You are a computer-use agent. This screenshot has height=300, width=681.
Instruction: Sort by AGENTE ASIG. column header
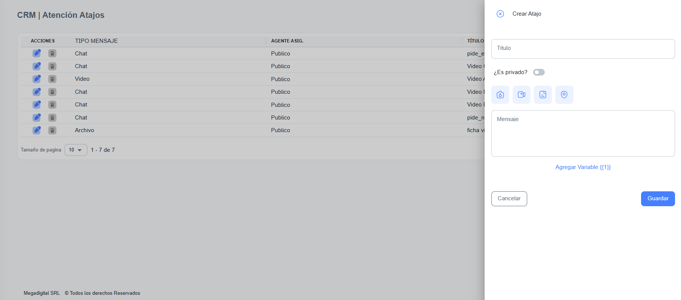tap(287, 41)
